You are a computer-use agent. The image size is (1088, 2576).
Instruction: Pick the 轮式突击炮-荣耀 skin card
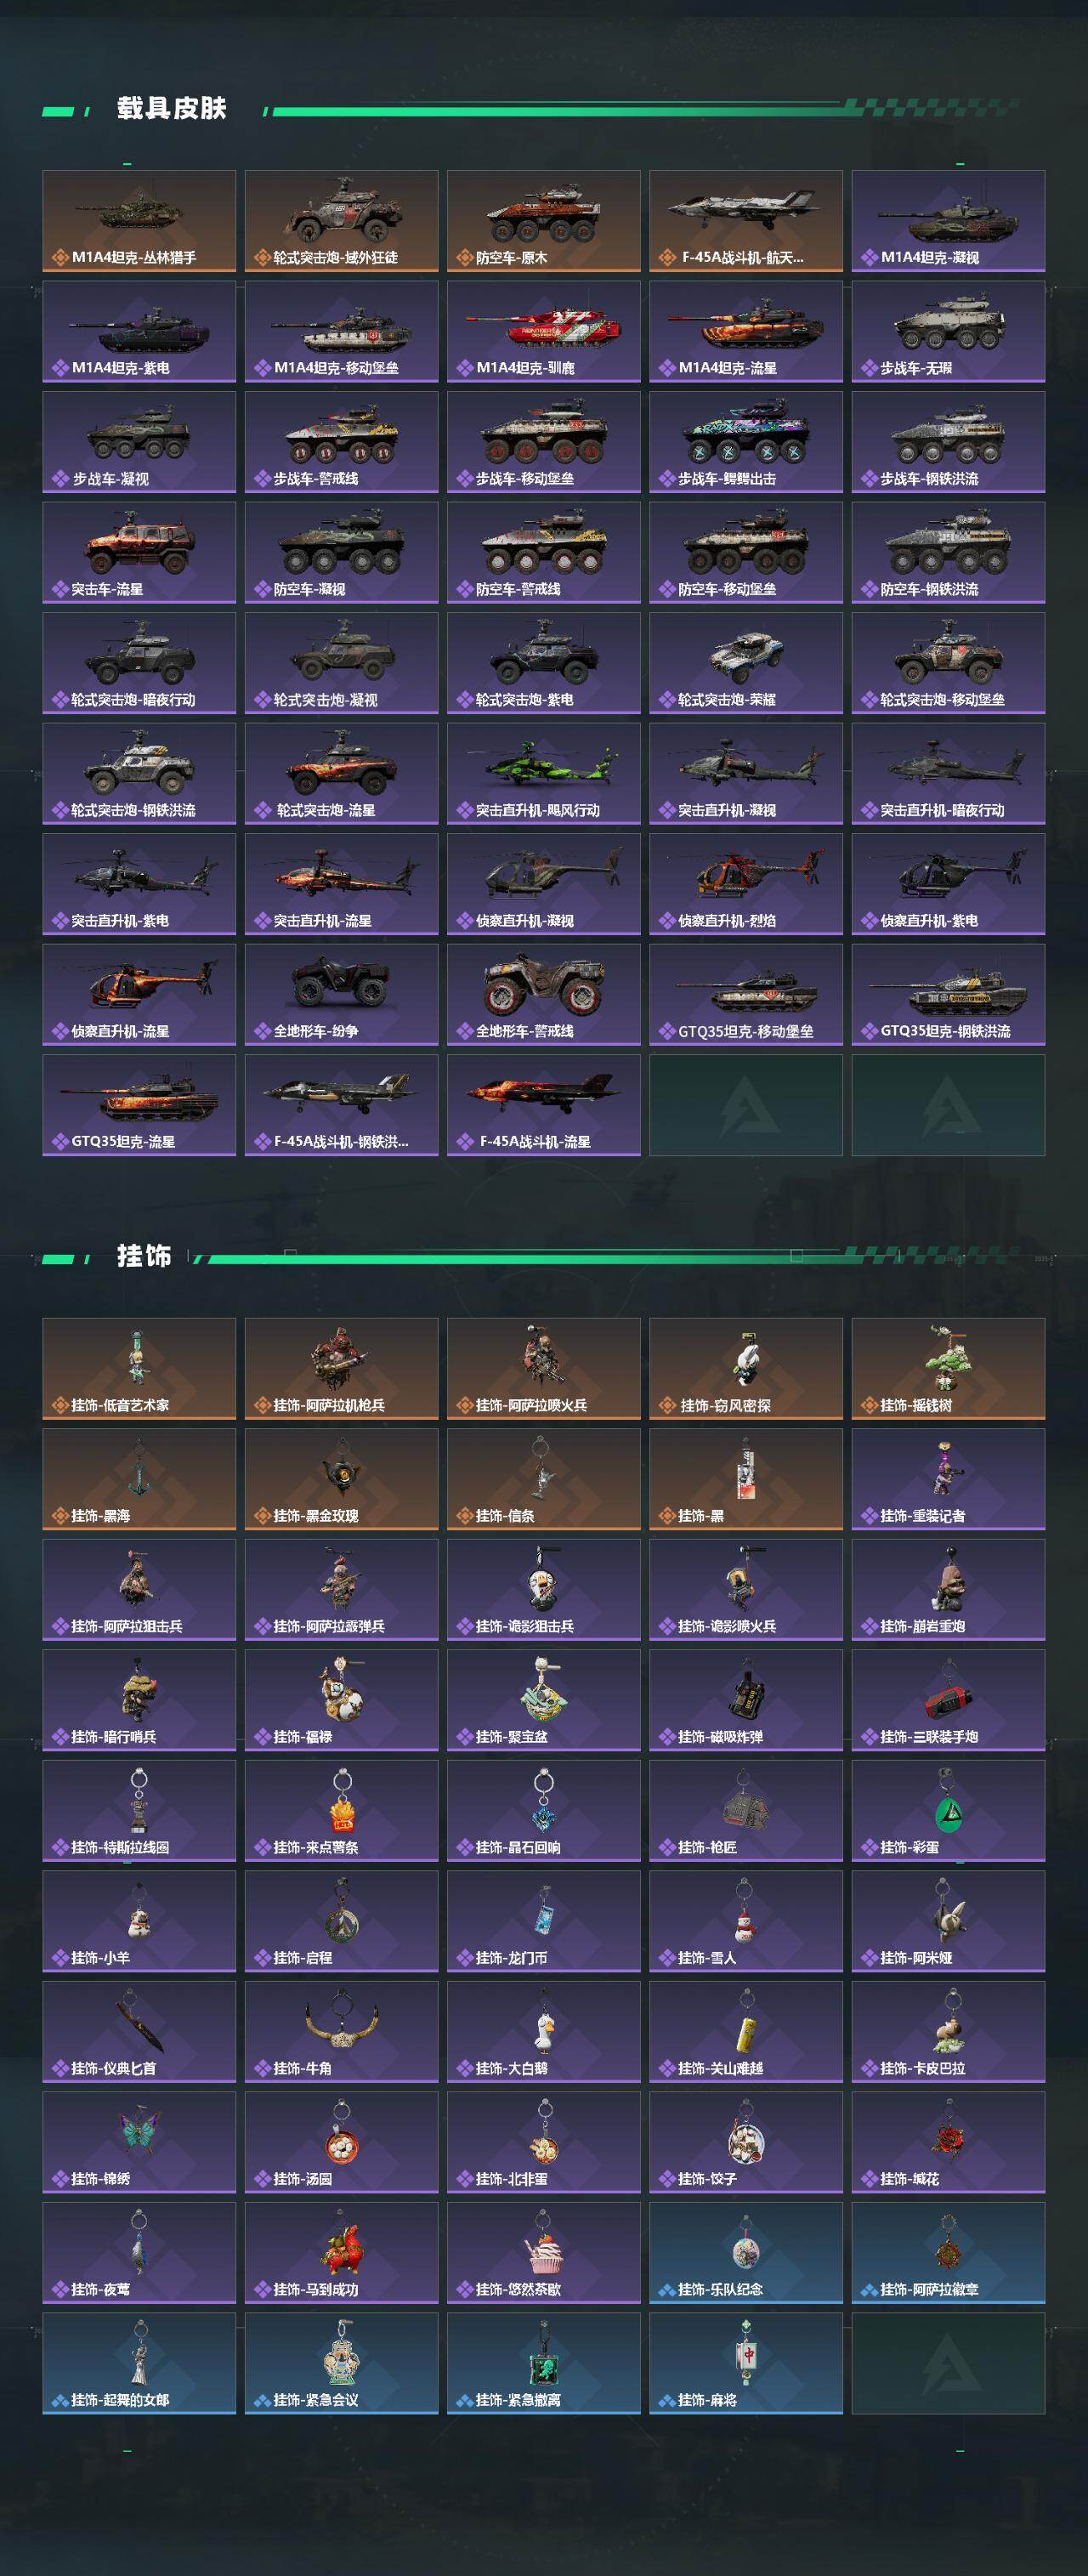746,663
